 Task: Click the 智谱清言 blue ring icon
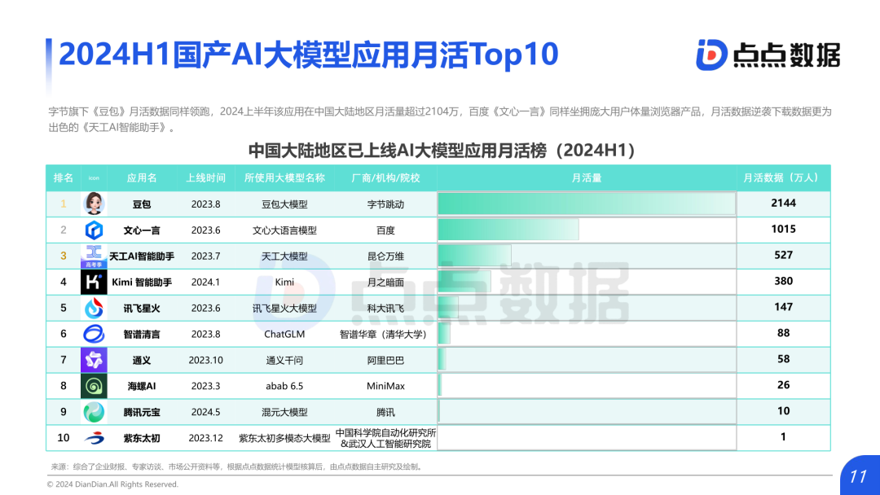pyautogui.click(x=94, y=334)
